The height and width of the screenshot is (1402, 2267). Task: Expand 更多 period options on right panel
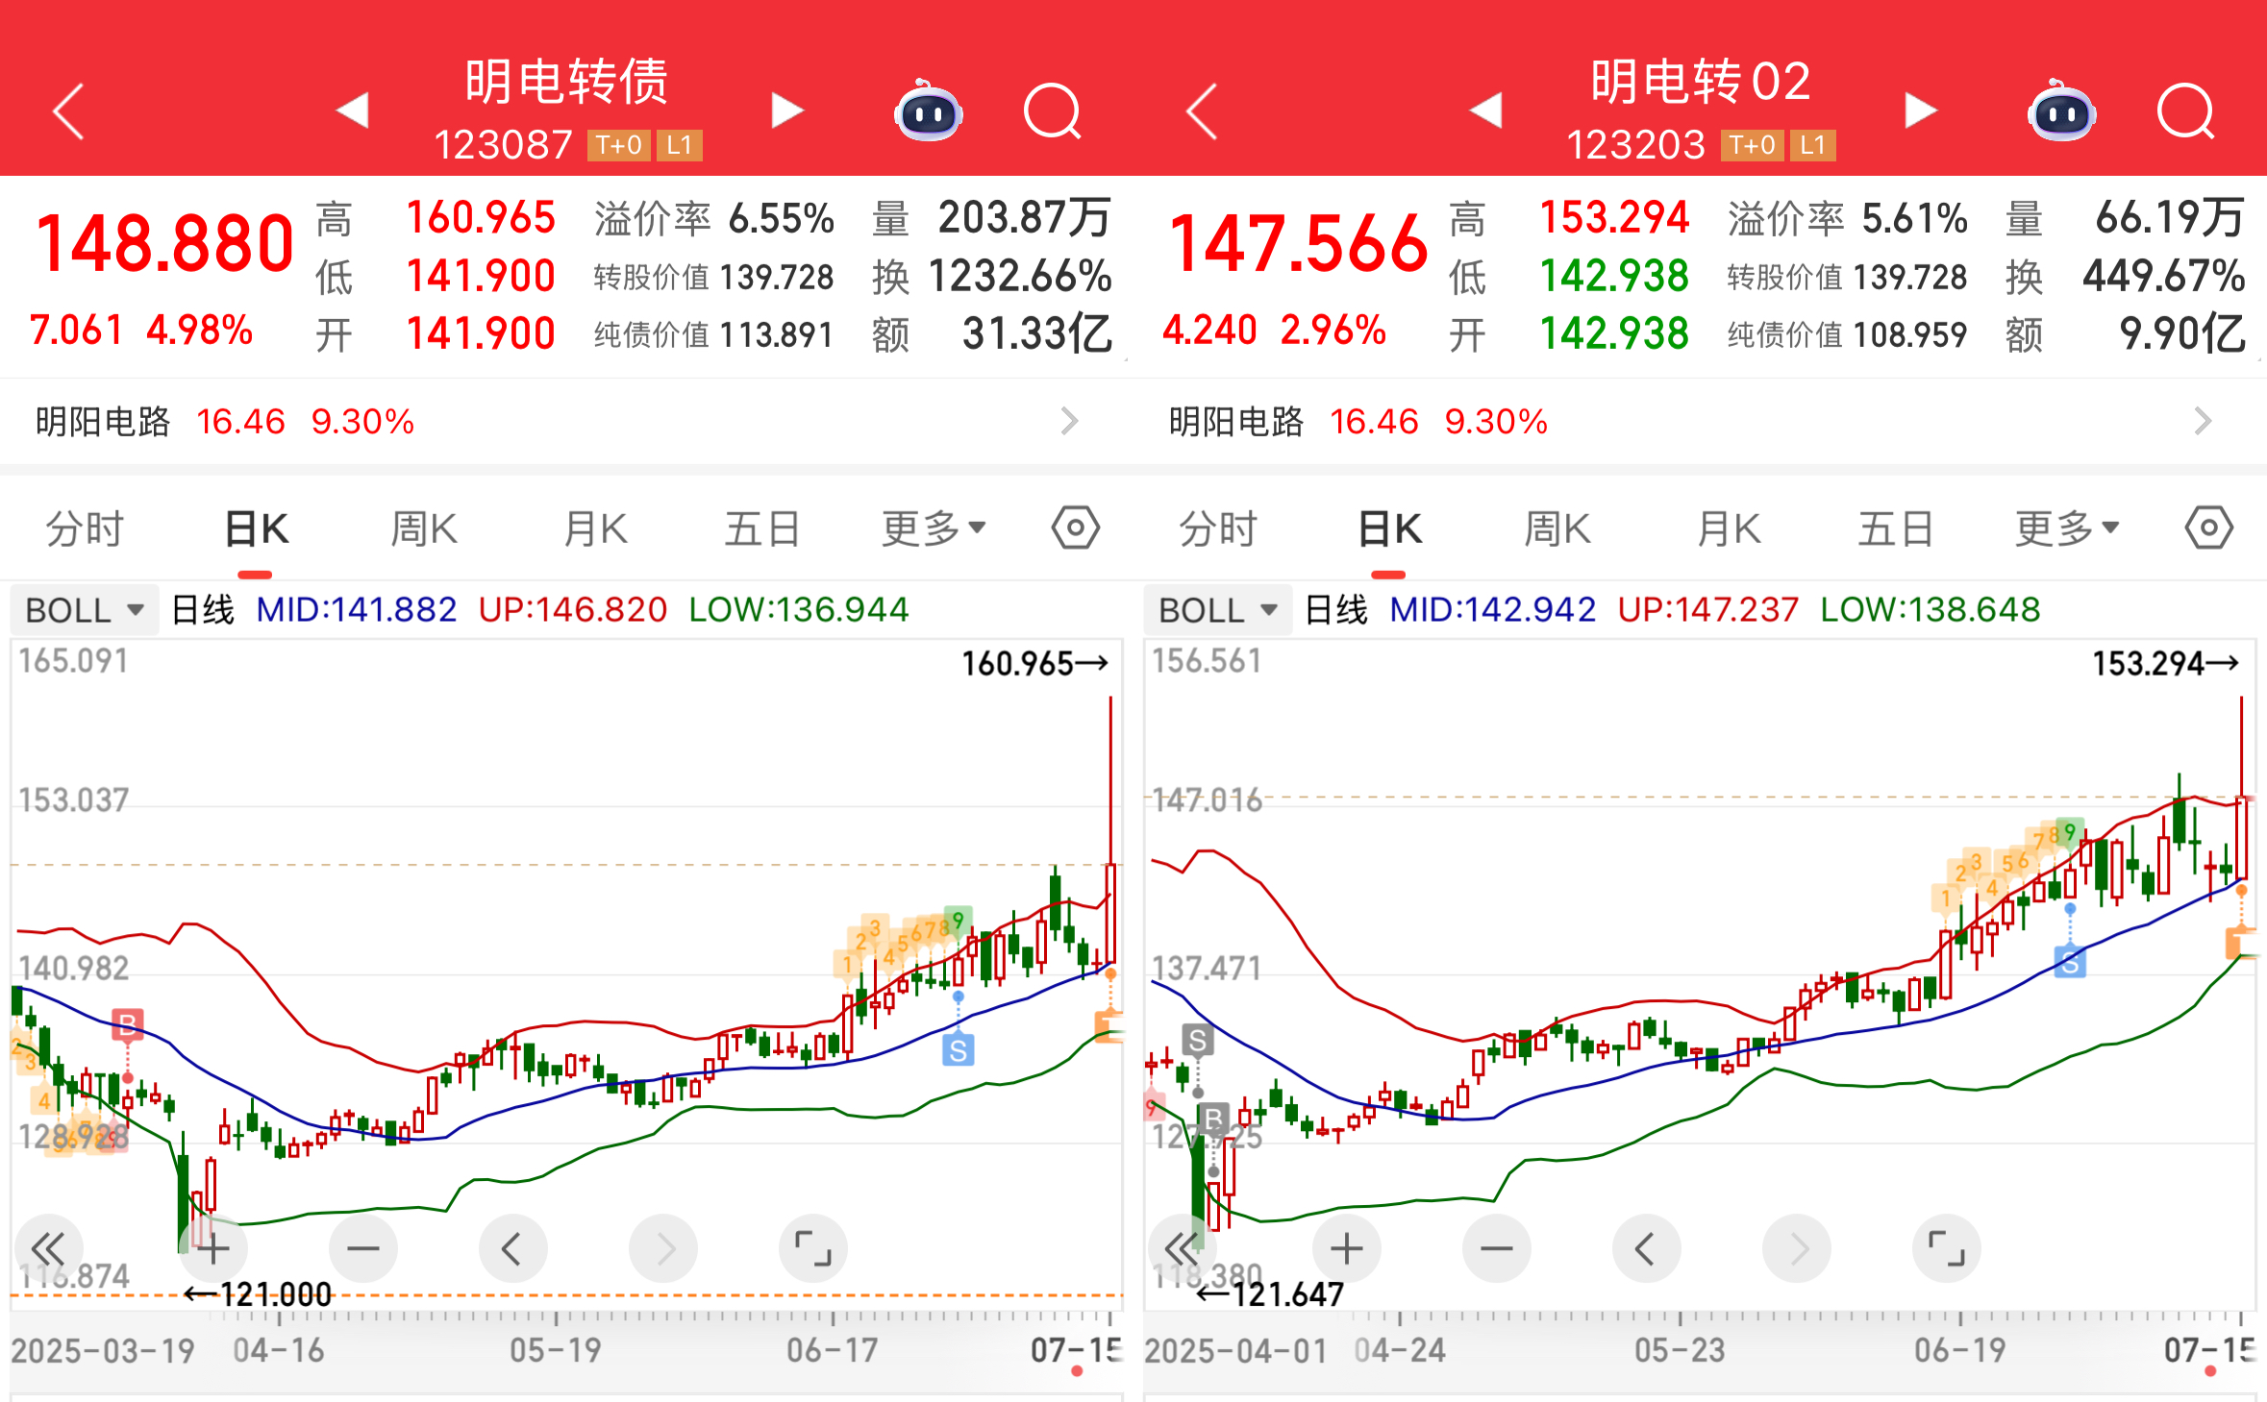point(2067,529)
